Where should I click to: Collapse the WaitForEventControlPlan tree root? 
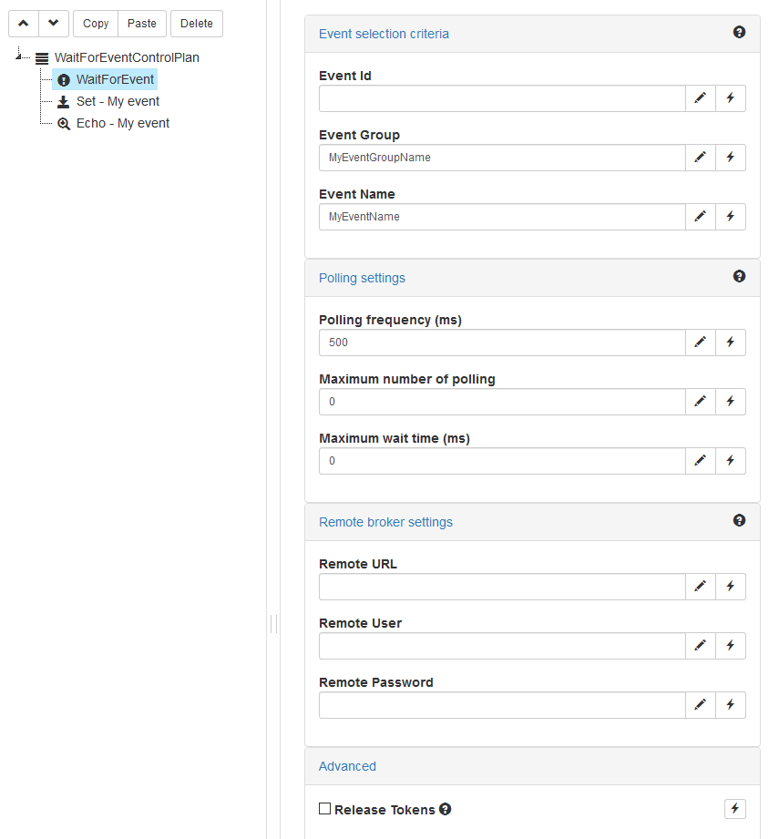point(19,55)
